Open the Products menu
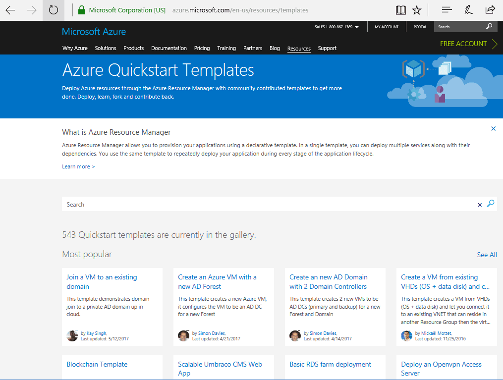This screenshot has height=380, width=503. click(x=133, y=48)
